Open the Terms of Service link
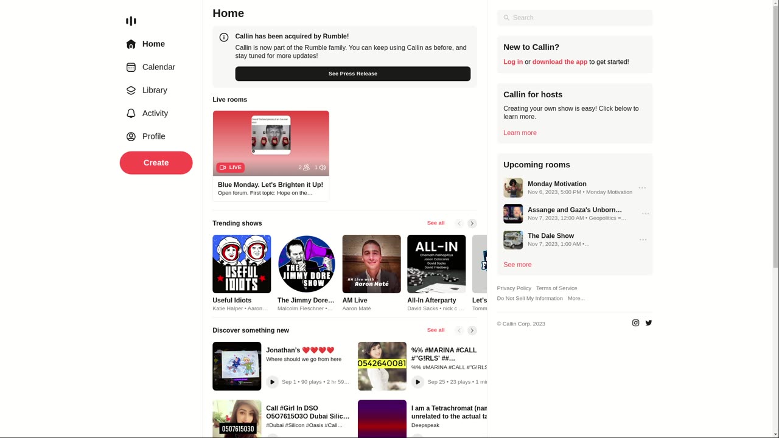779x438 pixels. 556,288
